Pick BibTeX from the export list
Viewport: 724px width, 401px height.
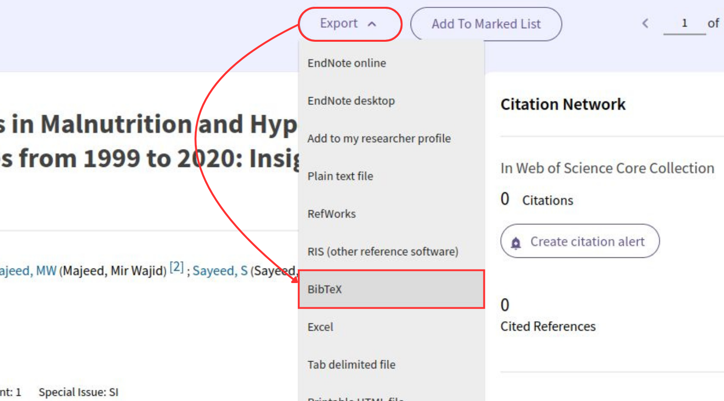[325, 289]
